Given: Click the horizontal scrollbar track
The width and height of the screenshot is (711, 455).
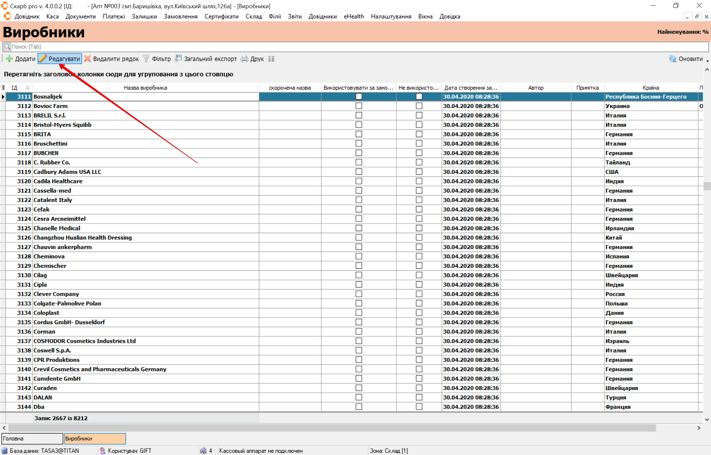Looking at the screenshot, I should (x=675, y=428).
